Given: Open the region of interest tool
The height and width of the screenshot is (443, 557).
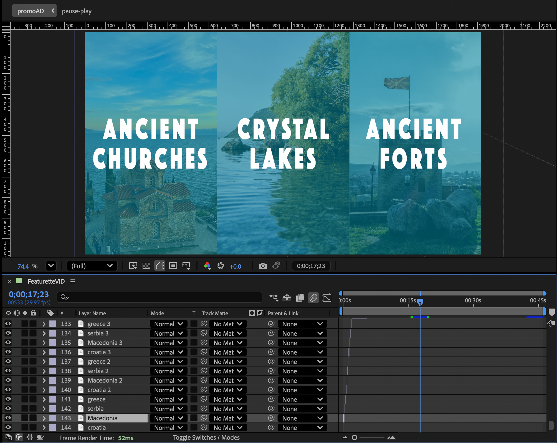Looking at the screenshot, I should pyautogui.click(x=173, y=266).
